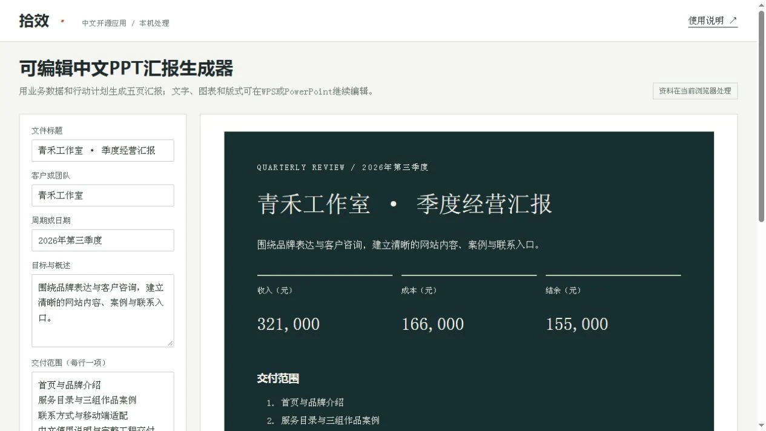This screenshot has width=766, height=431.
Task: Click the page scrollbar up arrow
Action: (761, 5)
